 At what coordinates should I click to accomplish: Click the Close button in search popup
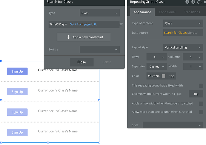pos(82,62)
